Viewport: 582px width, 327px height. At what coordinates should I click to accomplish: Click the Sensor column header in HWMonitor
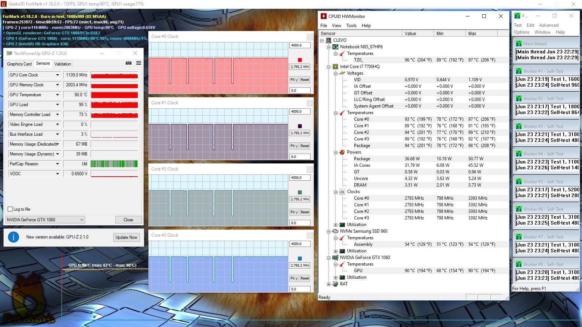tap(361, 33)
